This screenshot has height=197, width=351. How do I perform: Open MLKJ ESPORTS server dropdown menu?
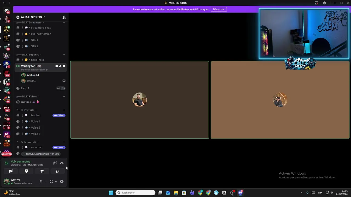(x=33, y=17)
